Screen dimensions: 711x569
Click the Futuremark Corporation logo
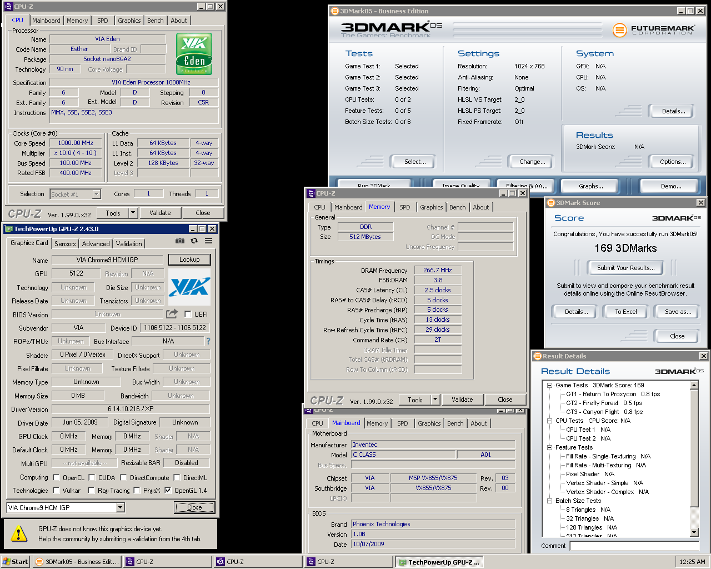tap(653, 29)
